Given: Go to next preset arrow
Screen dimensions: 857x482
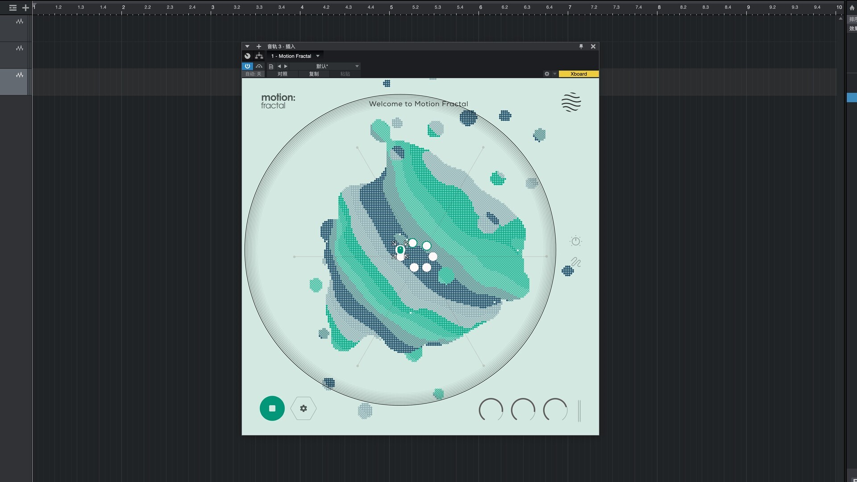Looking at the screenshot, I should point(286,66).
